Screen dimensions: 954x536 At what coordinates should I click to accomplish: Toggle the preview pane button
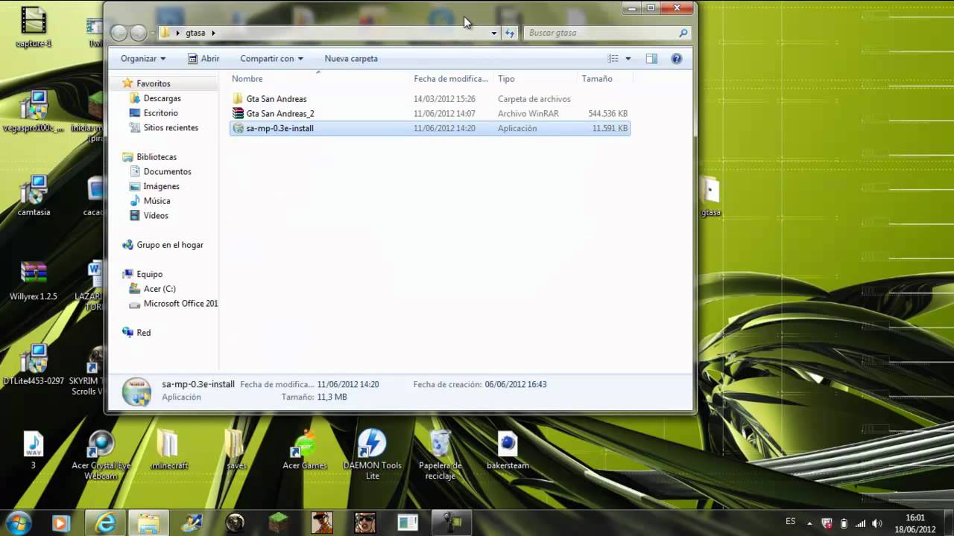(x=651, y=59)
